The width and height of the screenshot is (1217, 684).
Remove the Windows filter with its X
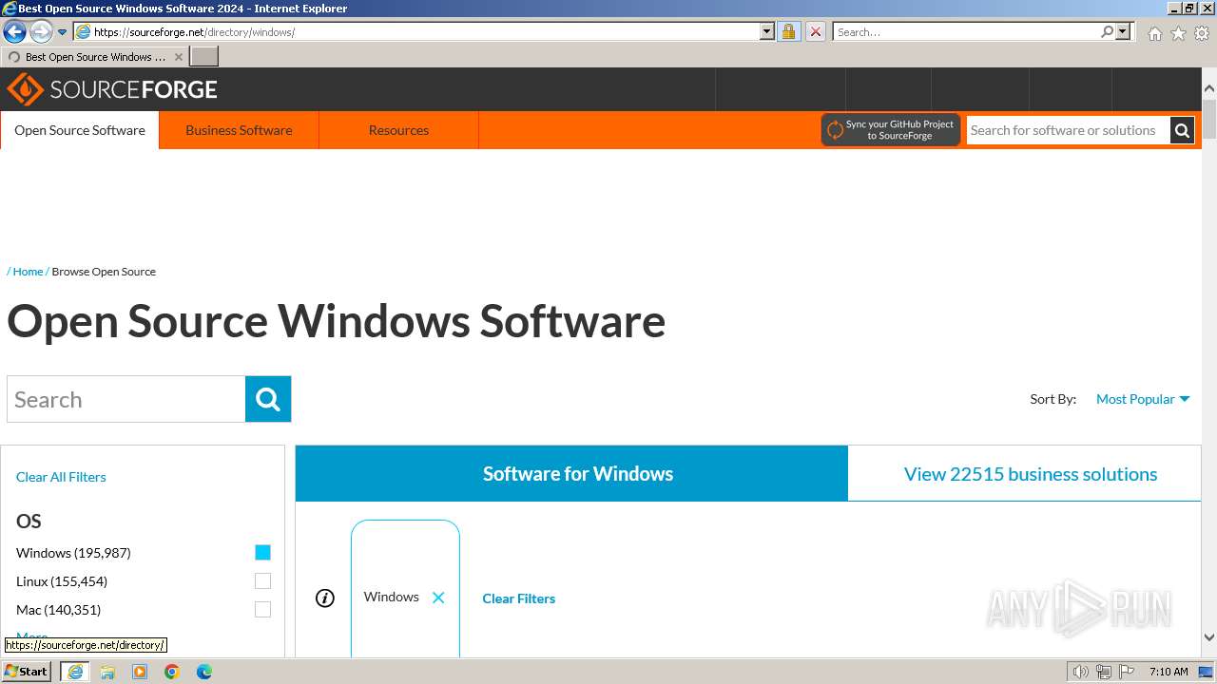click(x=438, y=598)
